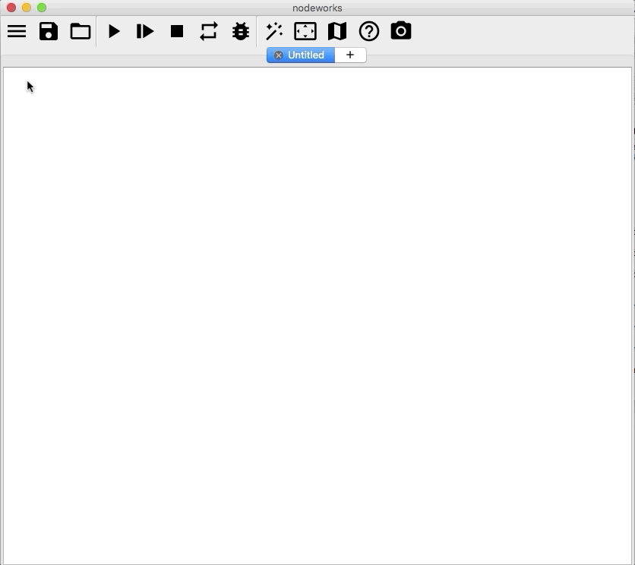Click the save workflow disk icon

click(49, 31)
